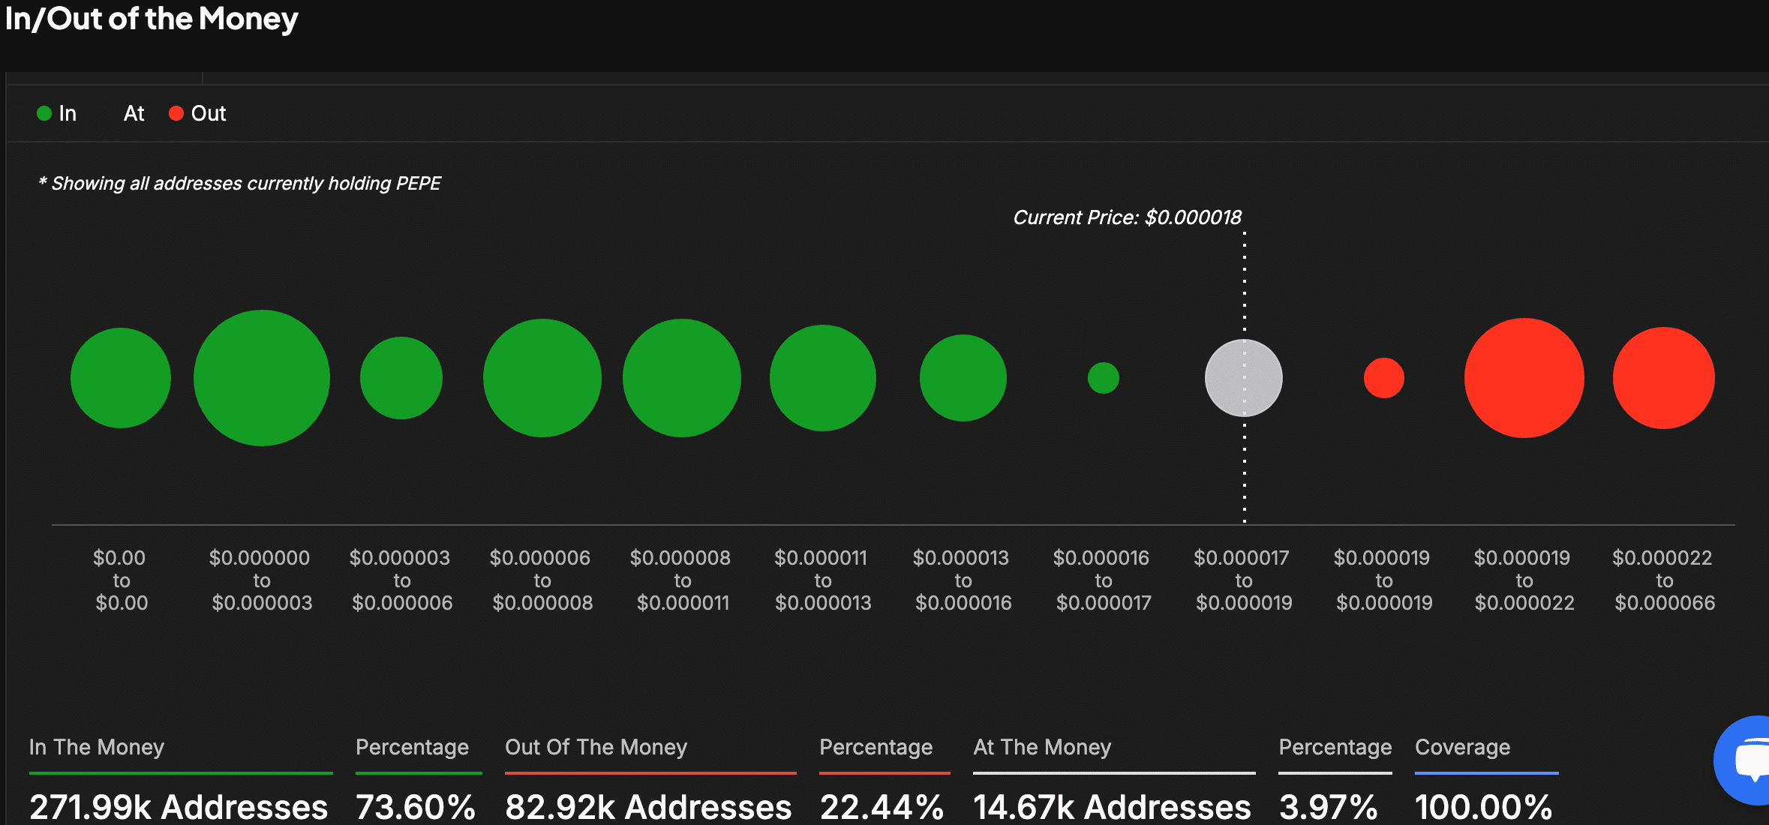Click the largest green bubble $0.000000 to $0.000003
This screenshot has width=1769, height=825.
point(261,378)
